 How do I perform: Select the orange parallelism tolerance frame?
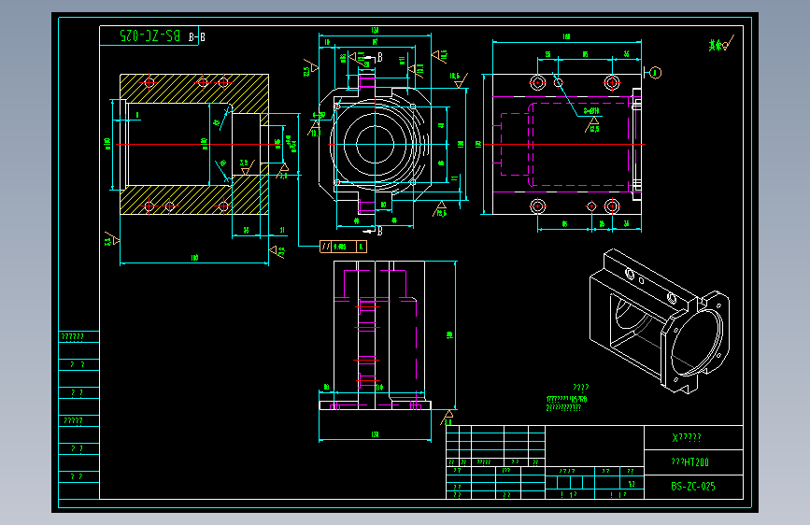(x=344, y=247)
